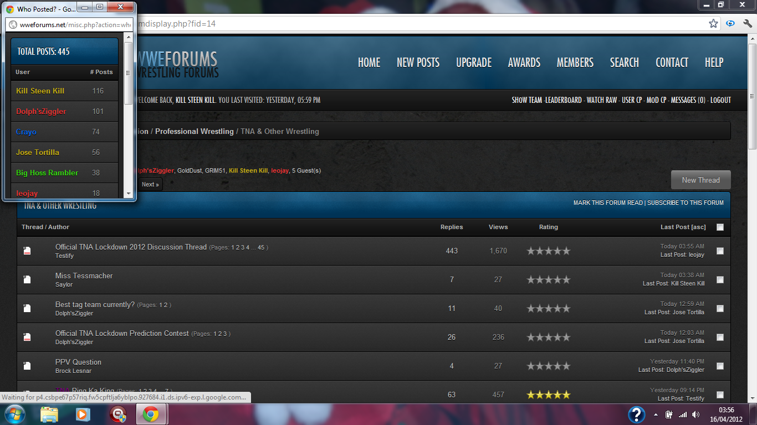Click the Who Posted popup scrollbar thumb

129,73
